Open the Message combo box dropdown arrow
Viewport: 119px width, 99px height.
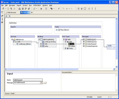[x=41, y=83]
